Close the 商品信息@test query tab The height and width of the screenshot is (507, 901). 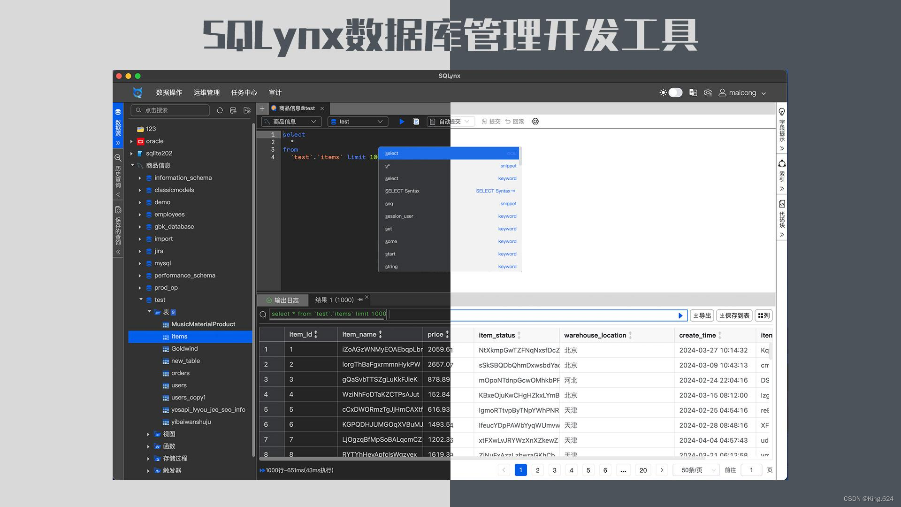322,108
